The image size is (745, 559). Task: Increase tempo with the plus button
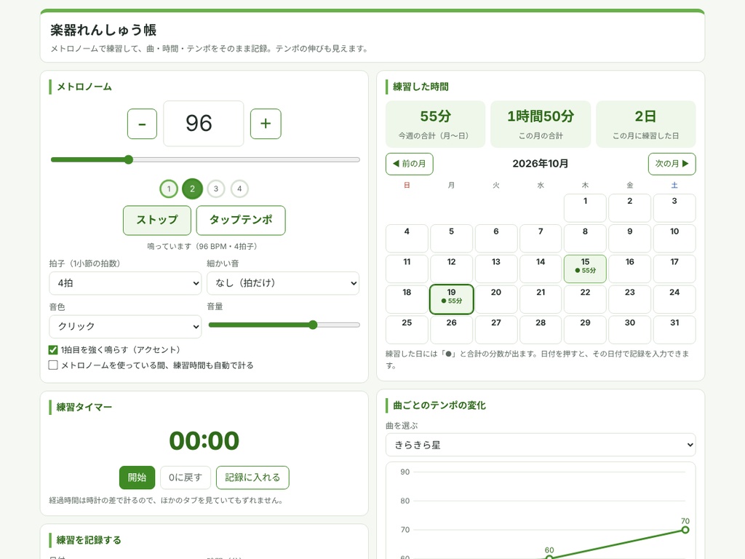(x=266, y=124)
